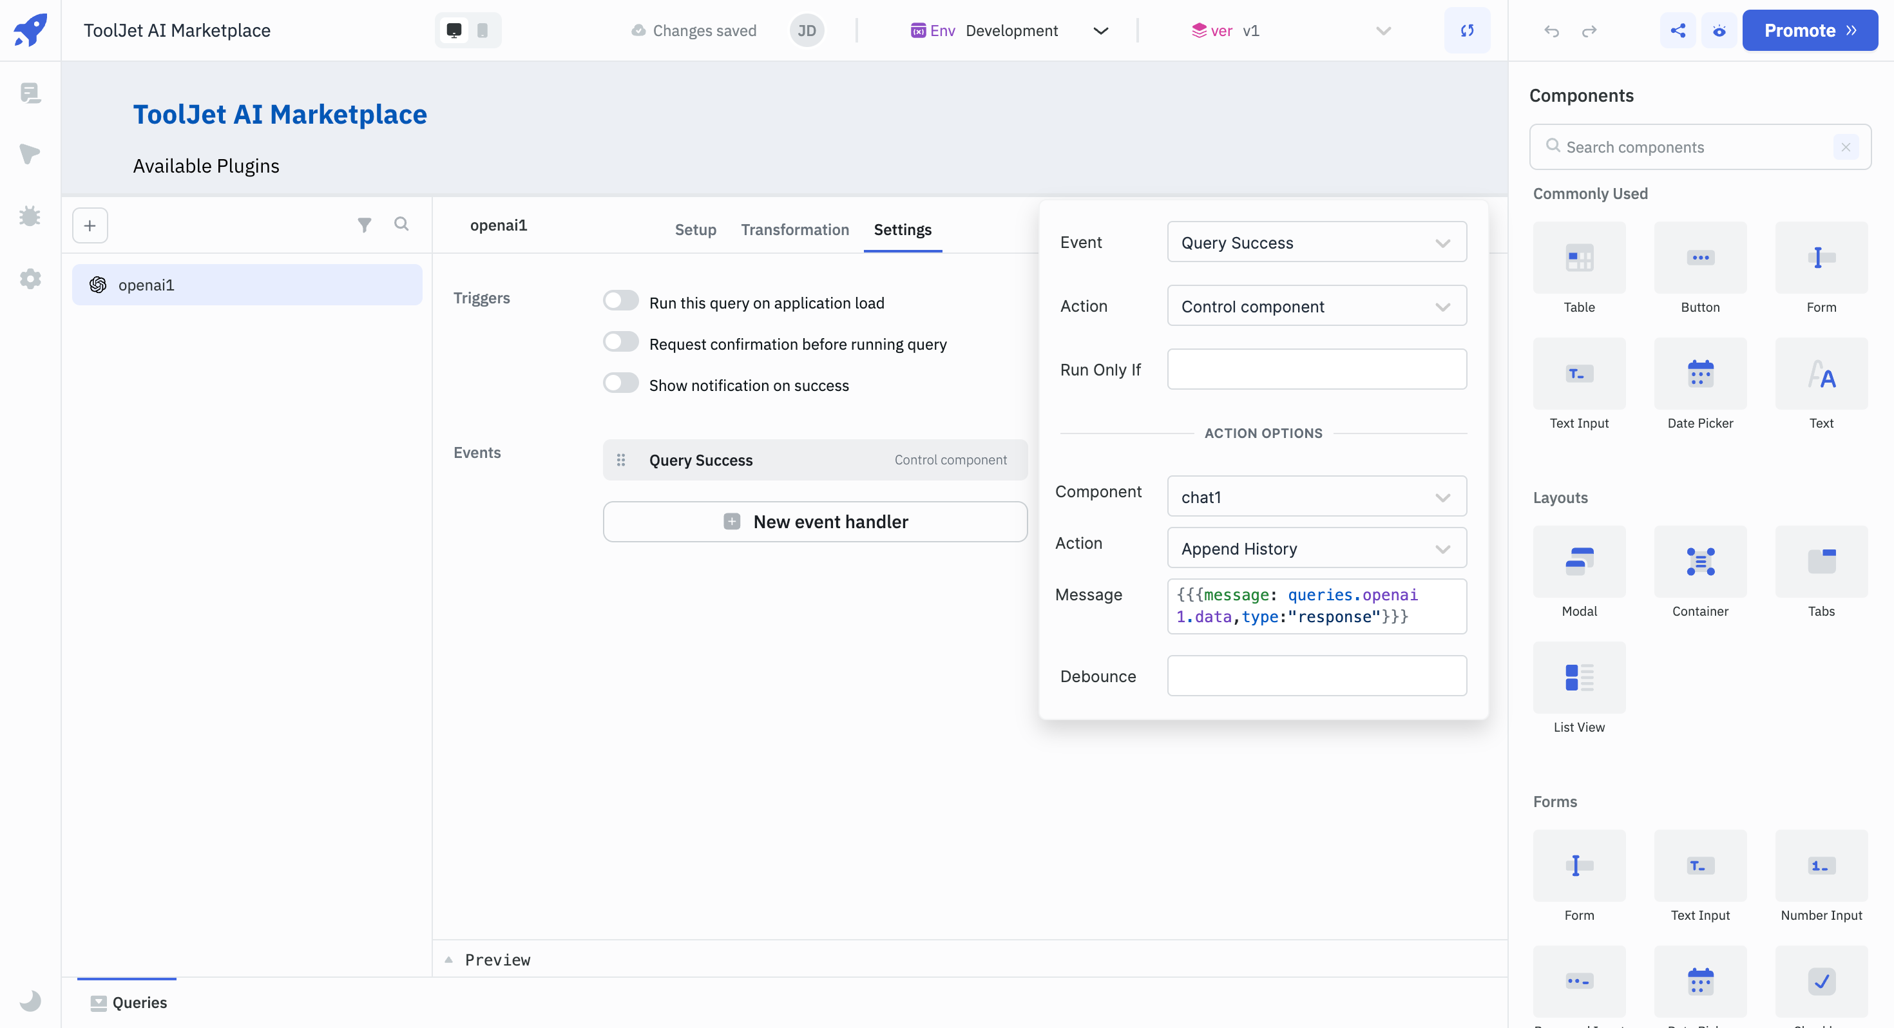This screenshot has height=1028, width=1894.
Task: Create a new query with the plus icon
Action: point(89,225)
